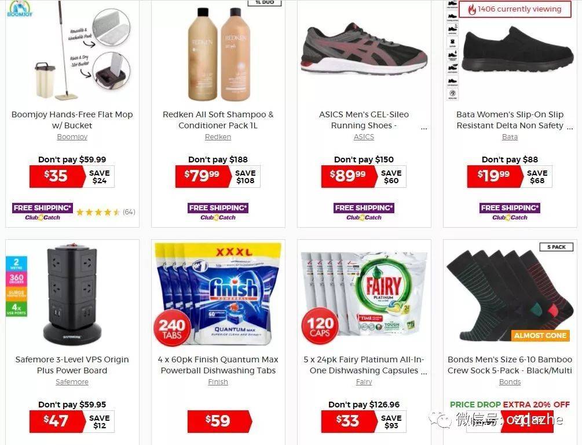Image resolution: width=582 pixels, height=445 pixels.
Task: Open the Fairy brand link
Action: point(364,381)
